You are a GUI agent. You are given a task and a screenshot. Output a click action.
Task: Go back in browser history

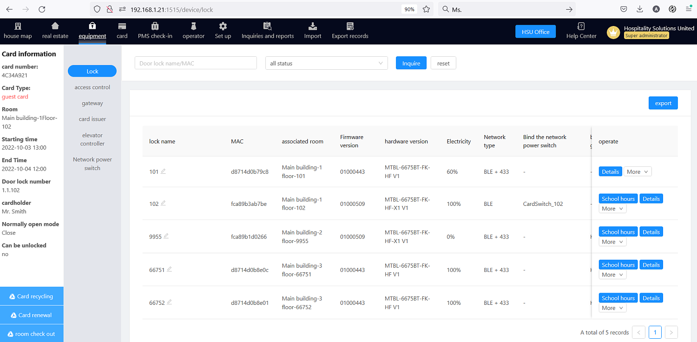9,9
